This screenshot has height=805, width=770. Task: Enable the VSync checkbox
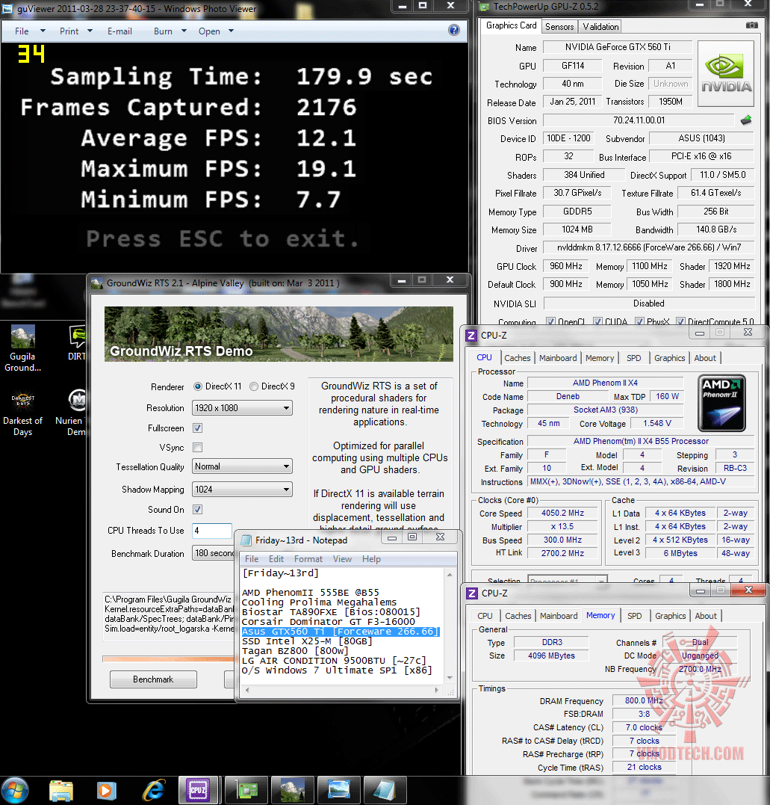(x=197, y=447)
